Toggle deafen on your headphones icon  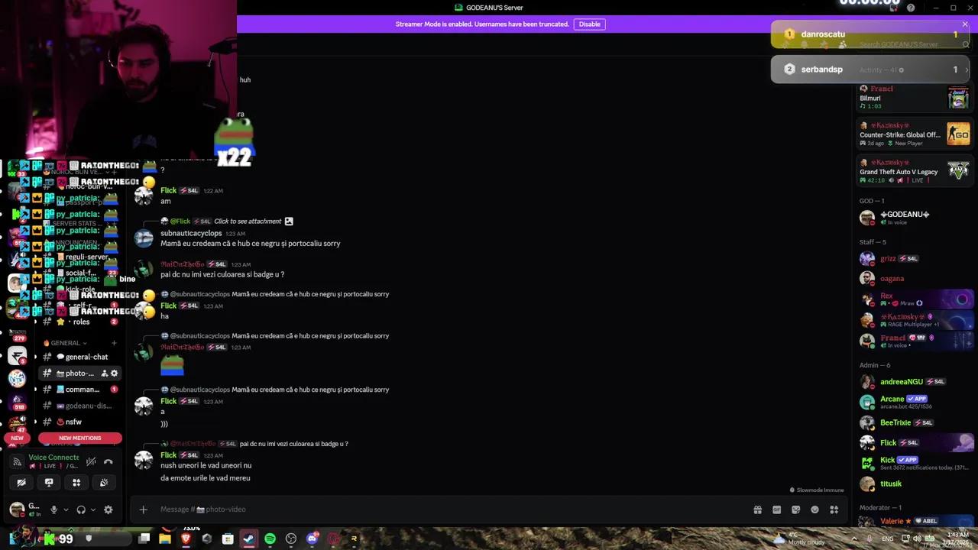(81, 510)
